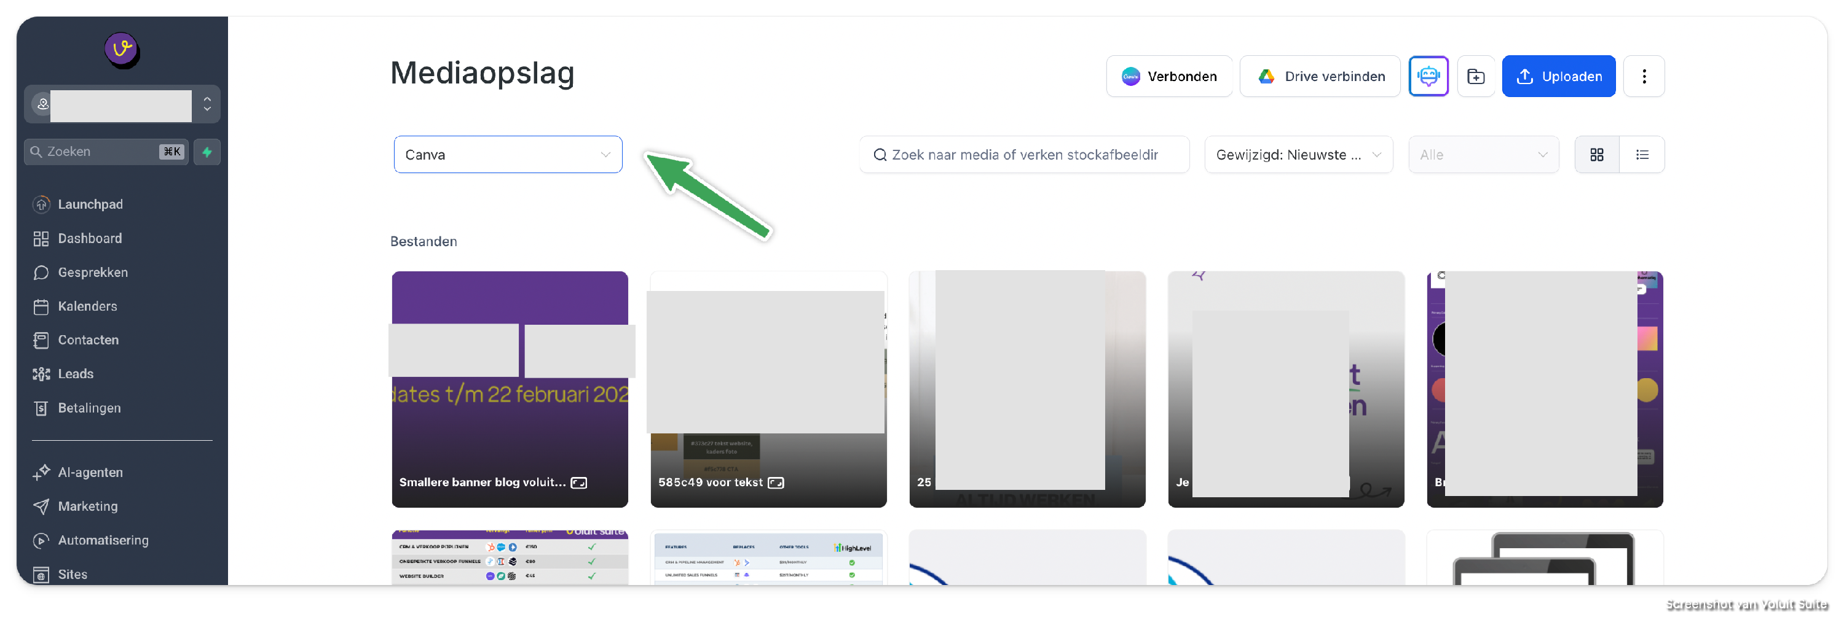Open the HighLevel comparison table thumbnail
Viewport: 1844px width, 628px height.
(768, 558)
